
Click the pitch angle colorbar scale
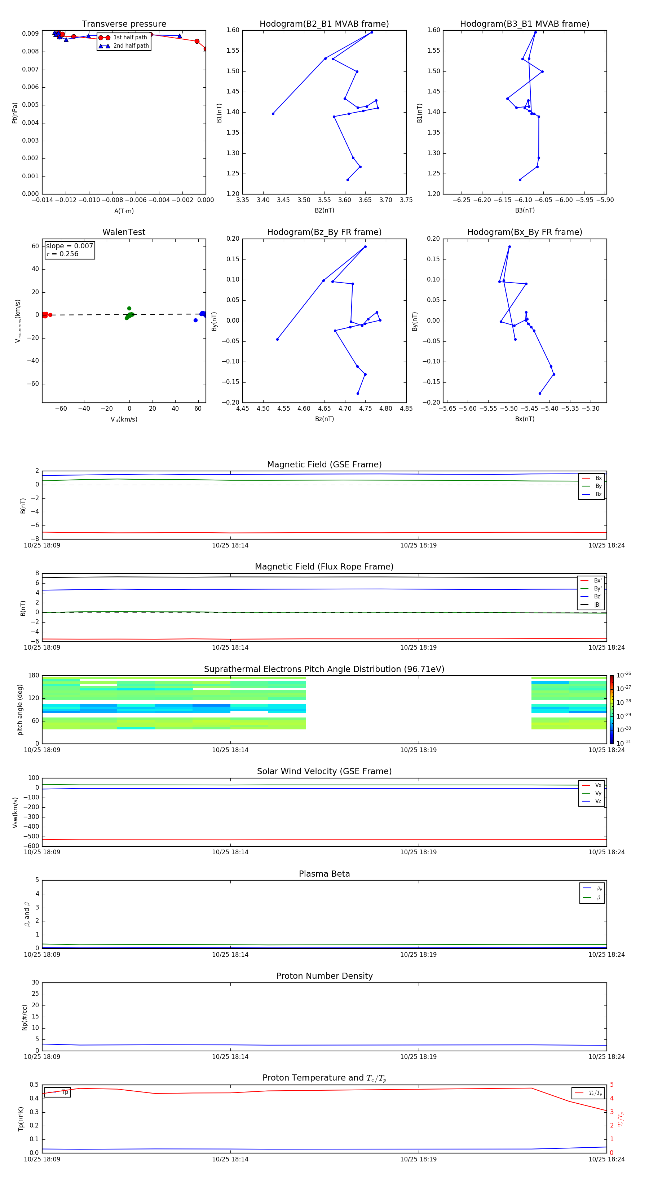coord(612,710)
